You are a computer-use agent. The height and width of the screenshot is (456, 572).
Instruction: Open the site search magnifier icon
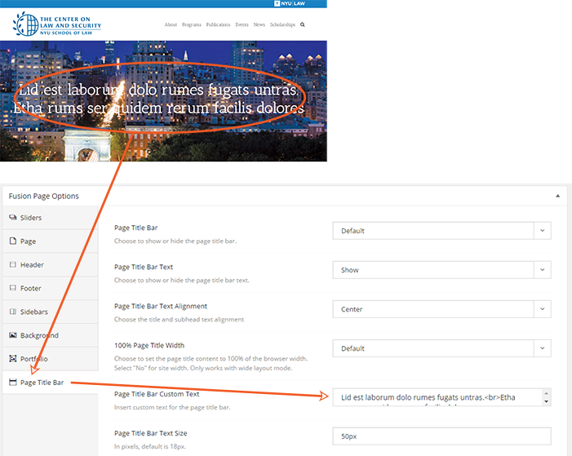(303, 24)
